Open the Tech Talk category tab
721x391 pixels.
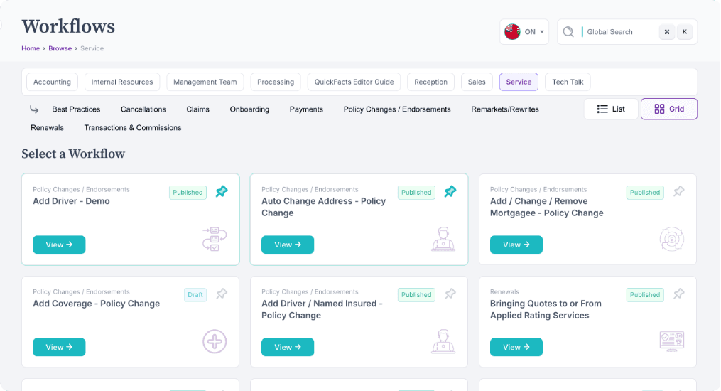point(568,82)
